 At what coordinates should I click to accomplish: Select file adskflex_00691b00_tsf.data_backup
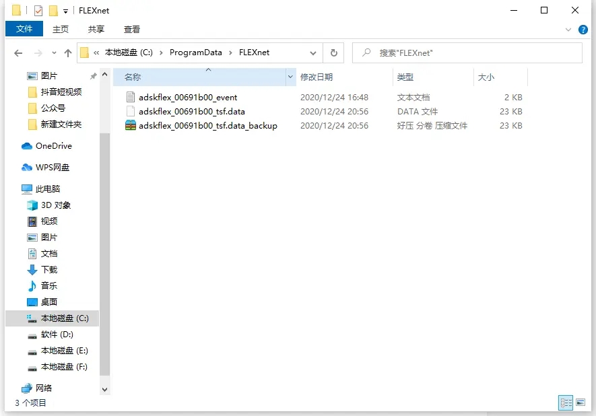208,125
